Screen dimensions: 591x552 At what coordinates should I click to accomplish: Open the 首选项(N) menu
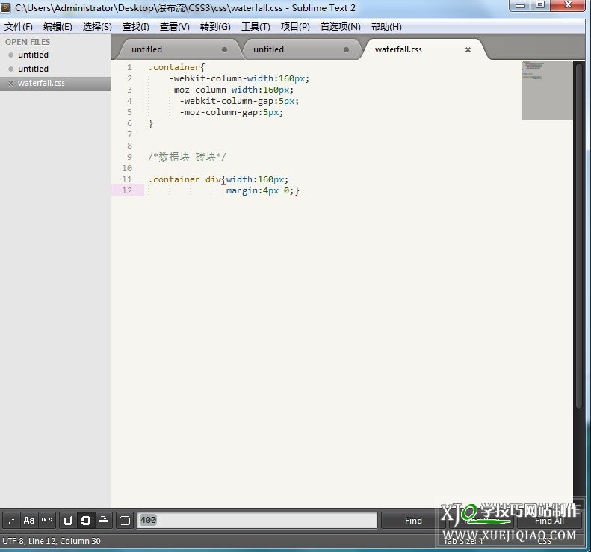[x=340, y=27]
